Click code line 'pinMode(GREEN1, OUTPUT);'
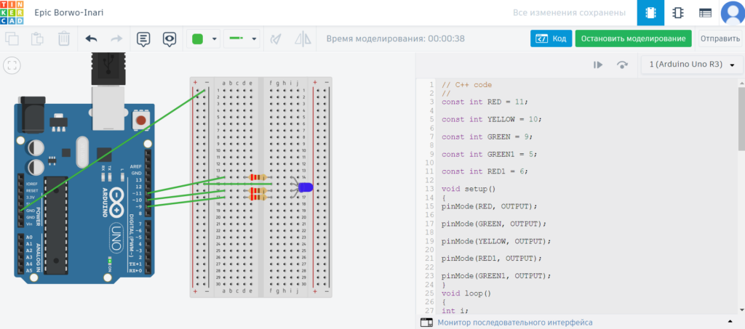This screenshot has height=329, width=745. click(x=496, y=275)
